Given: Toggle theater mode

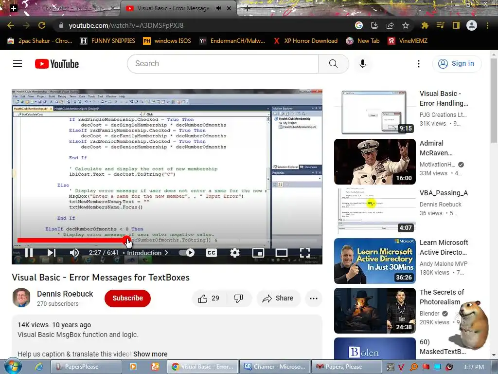Looking at the screenshot, I should pyautogui.click(x=282, y=253).
